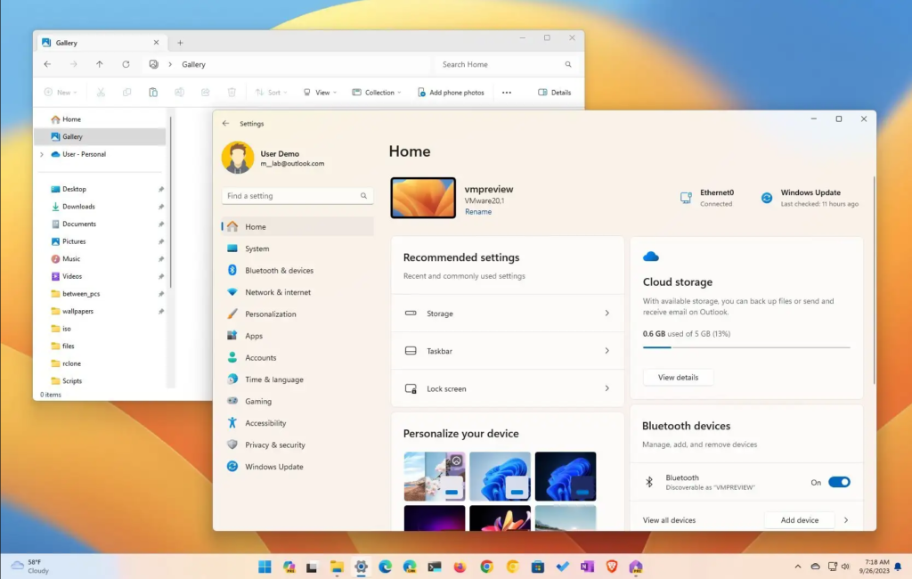Click the search magnifier in Find a setting
The image size is (912, 579).
(x=363, y=196)
